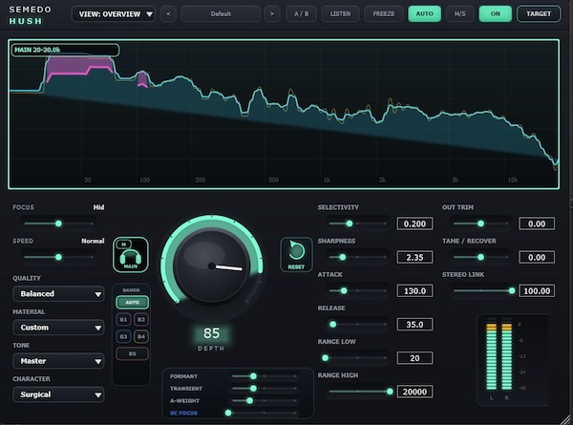573x425 pixels.
Task: Click the FREEZE button
Action: 383,14
